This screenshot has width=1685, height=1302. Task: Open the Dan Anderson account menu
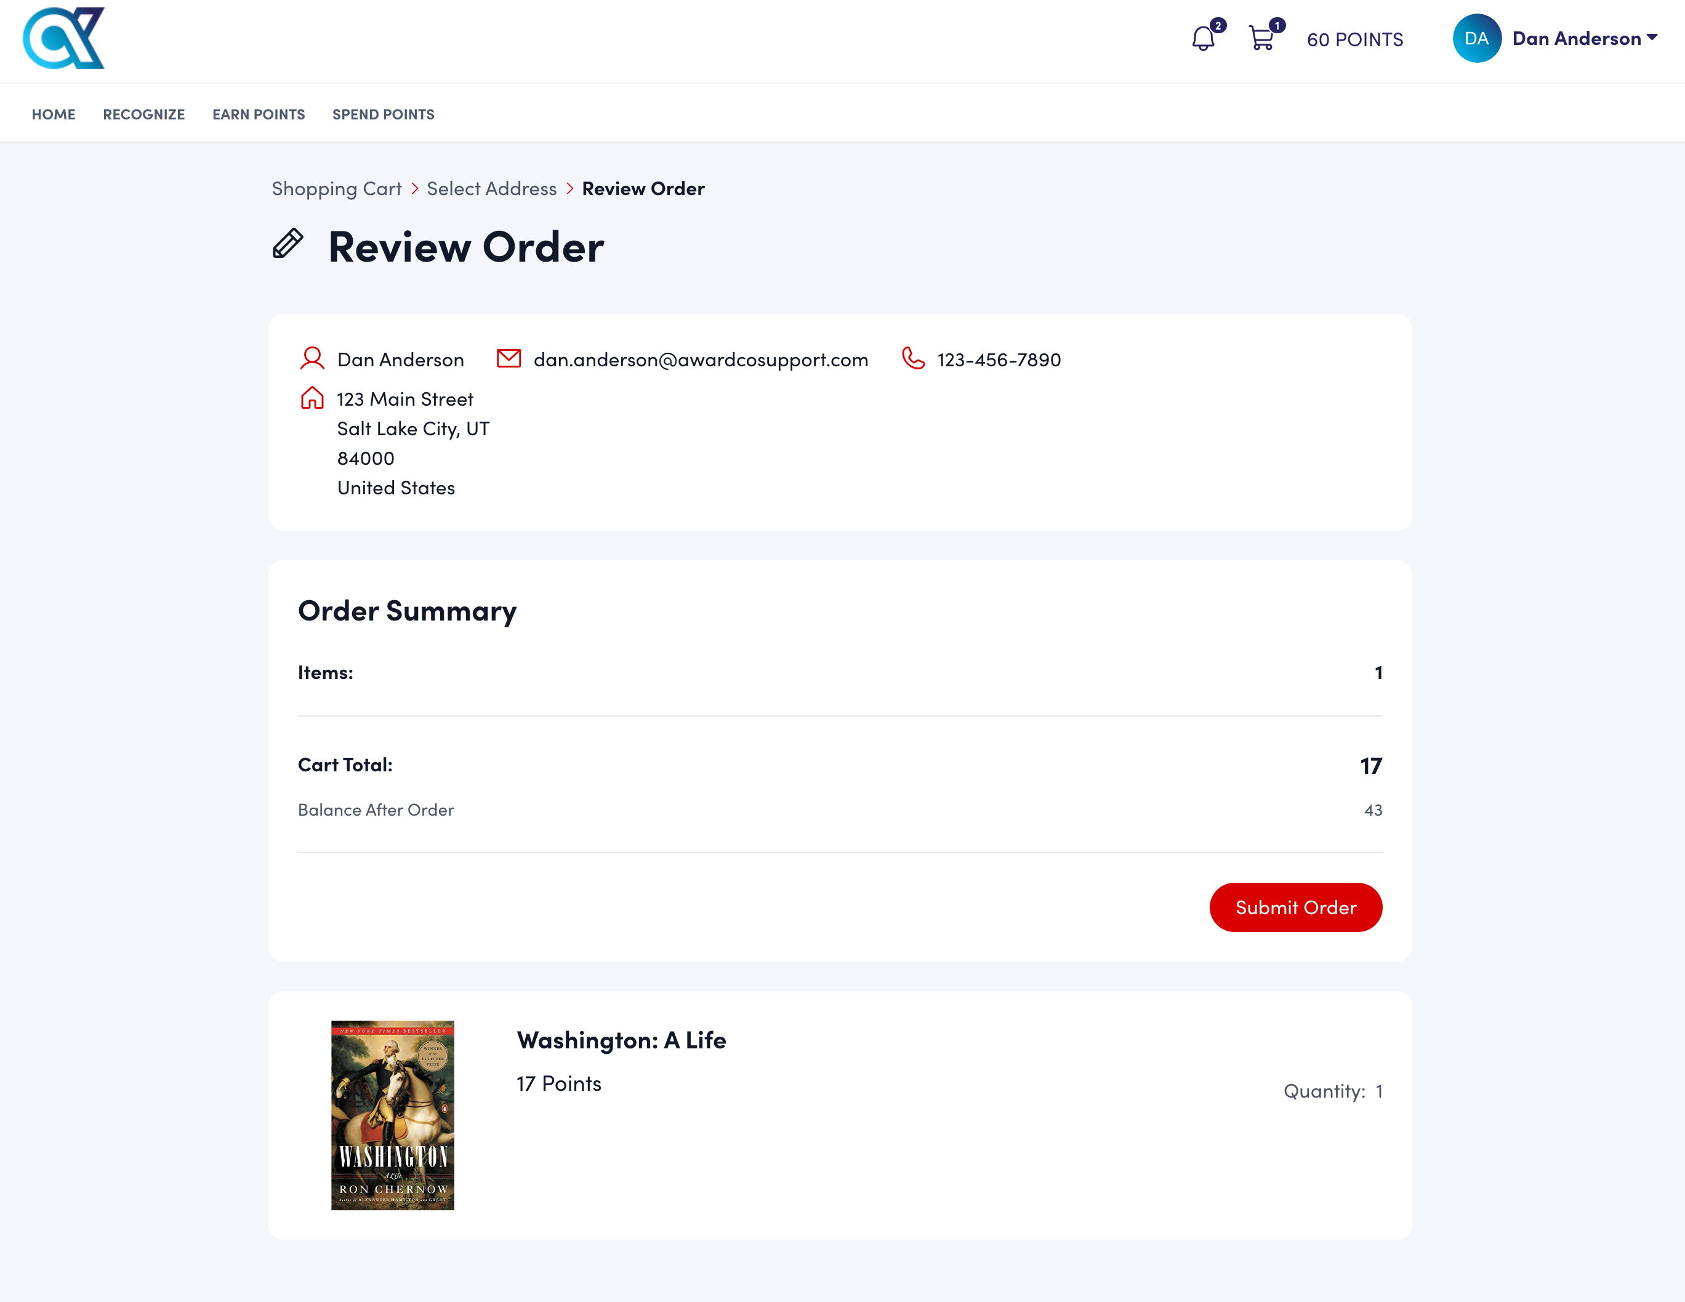click(x=1575, y=39)
